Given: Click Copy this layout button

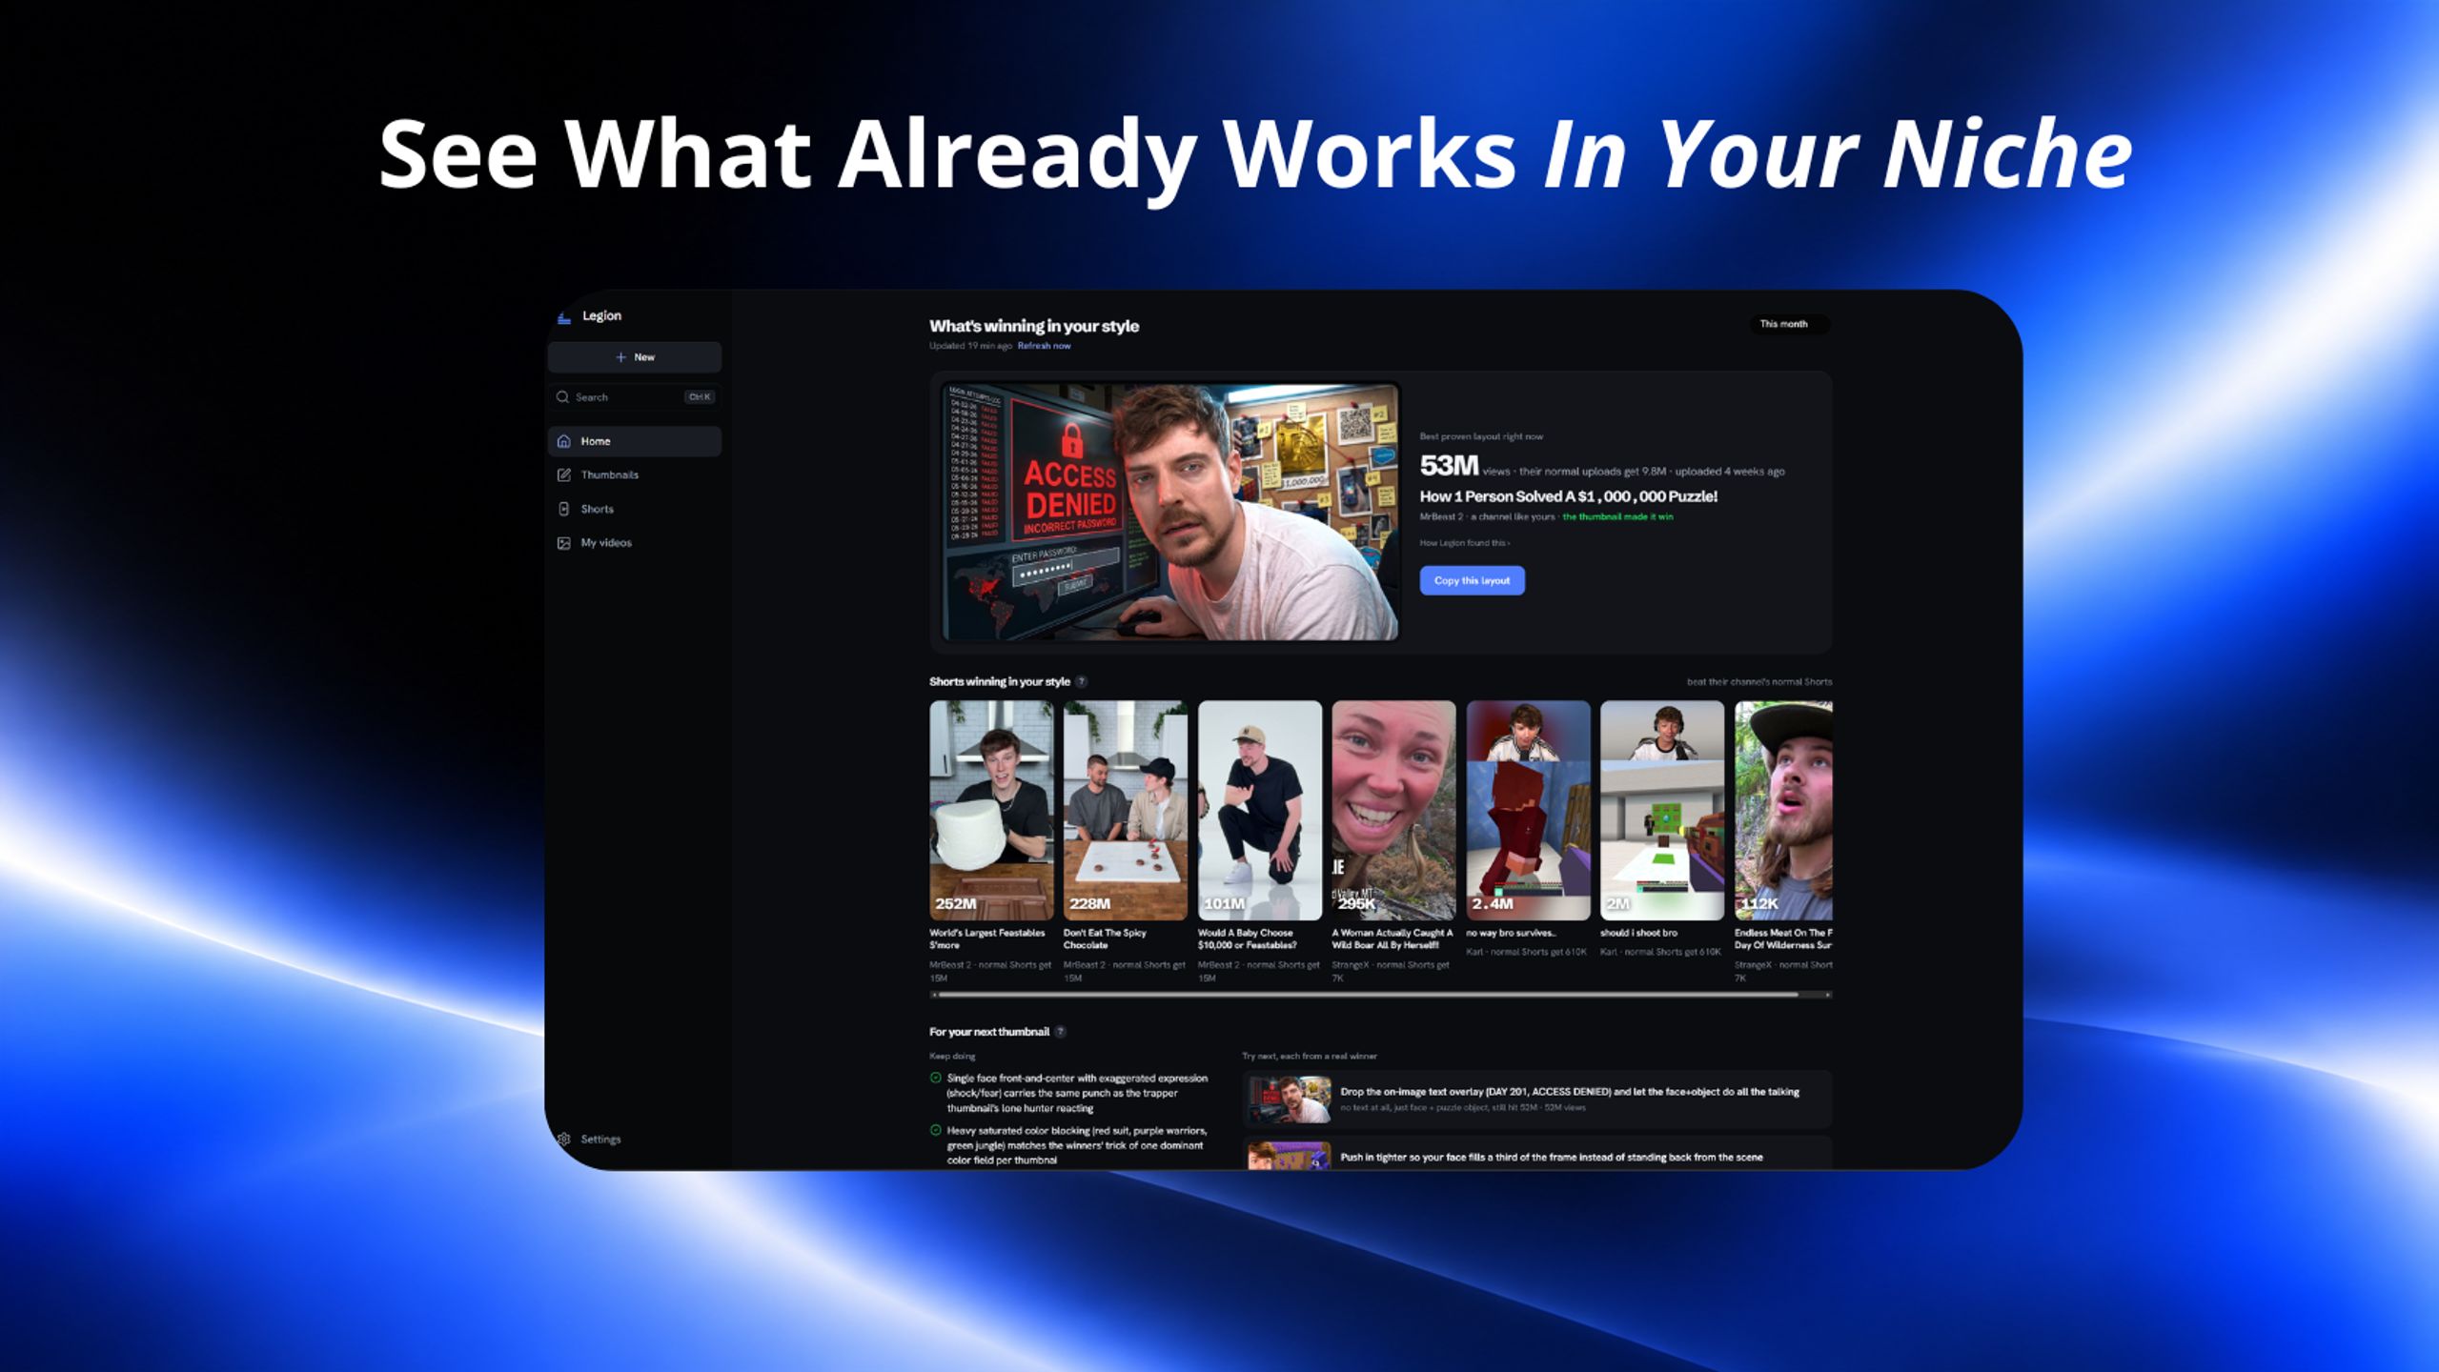Looking at the screenshot, I should click(1472, 580).
